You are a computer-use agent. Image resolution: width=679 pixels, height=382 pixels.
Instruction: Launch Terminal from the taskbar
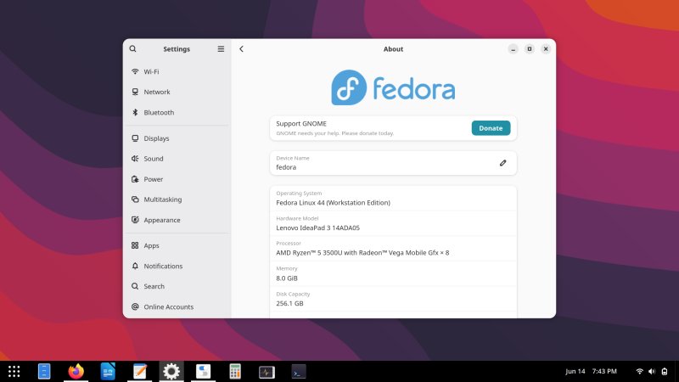pyautogui.click(x=299, y=372)
